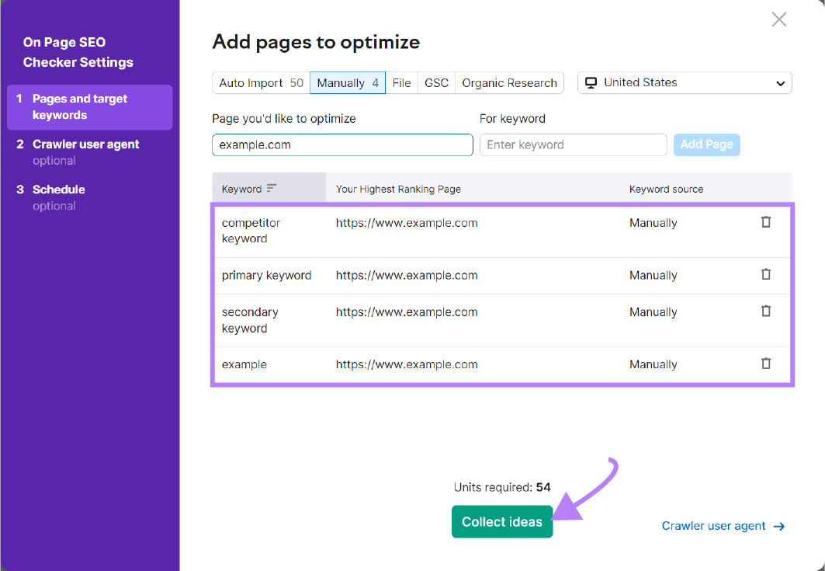
Task: Go to the Crawler user agent step
Action: click(85, 144)
